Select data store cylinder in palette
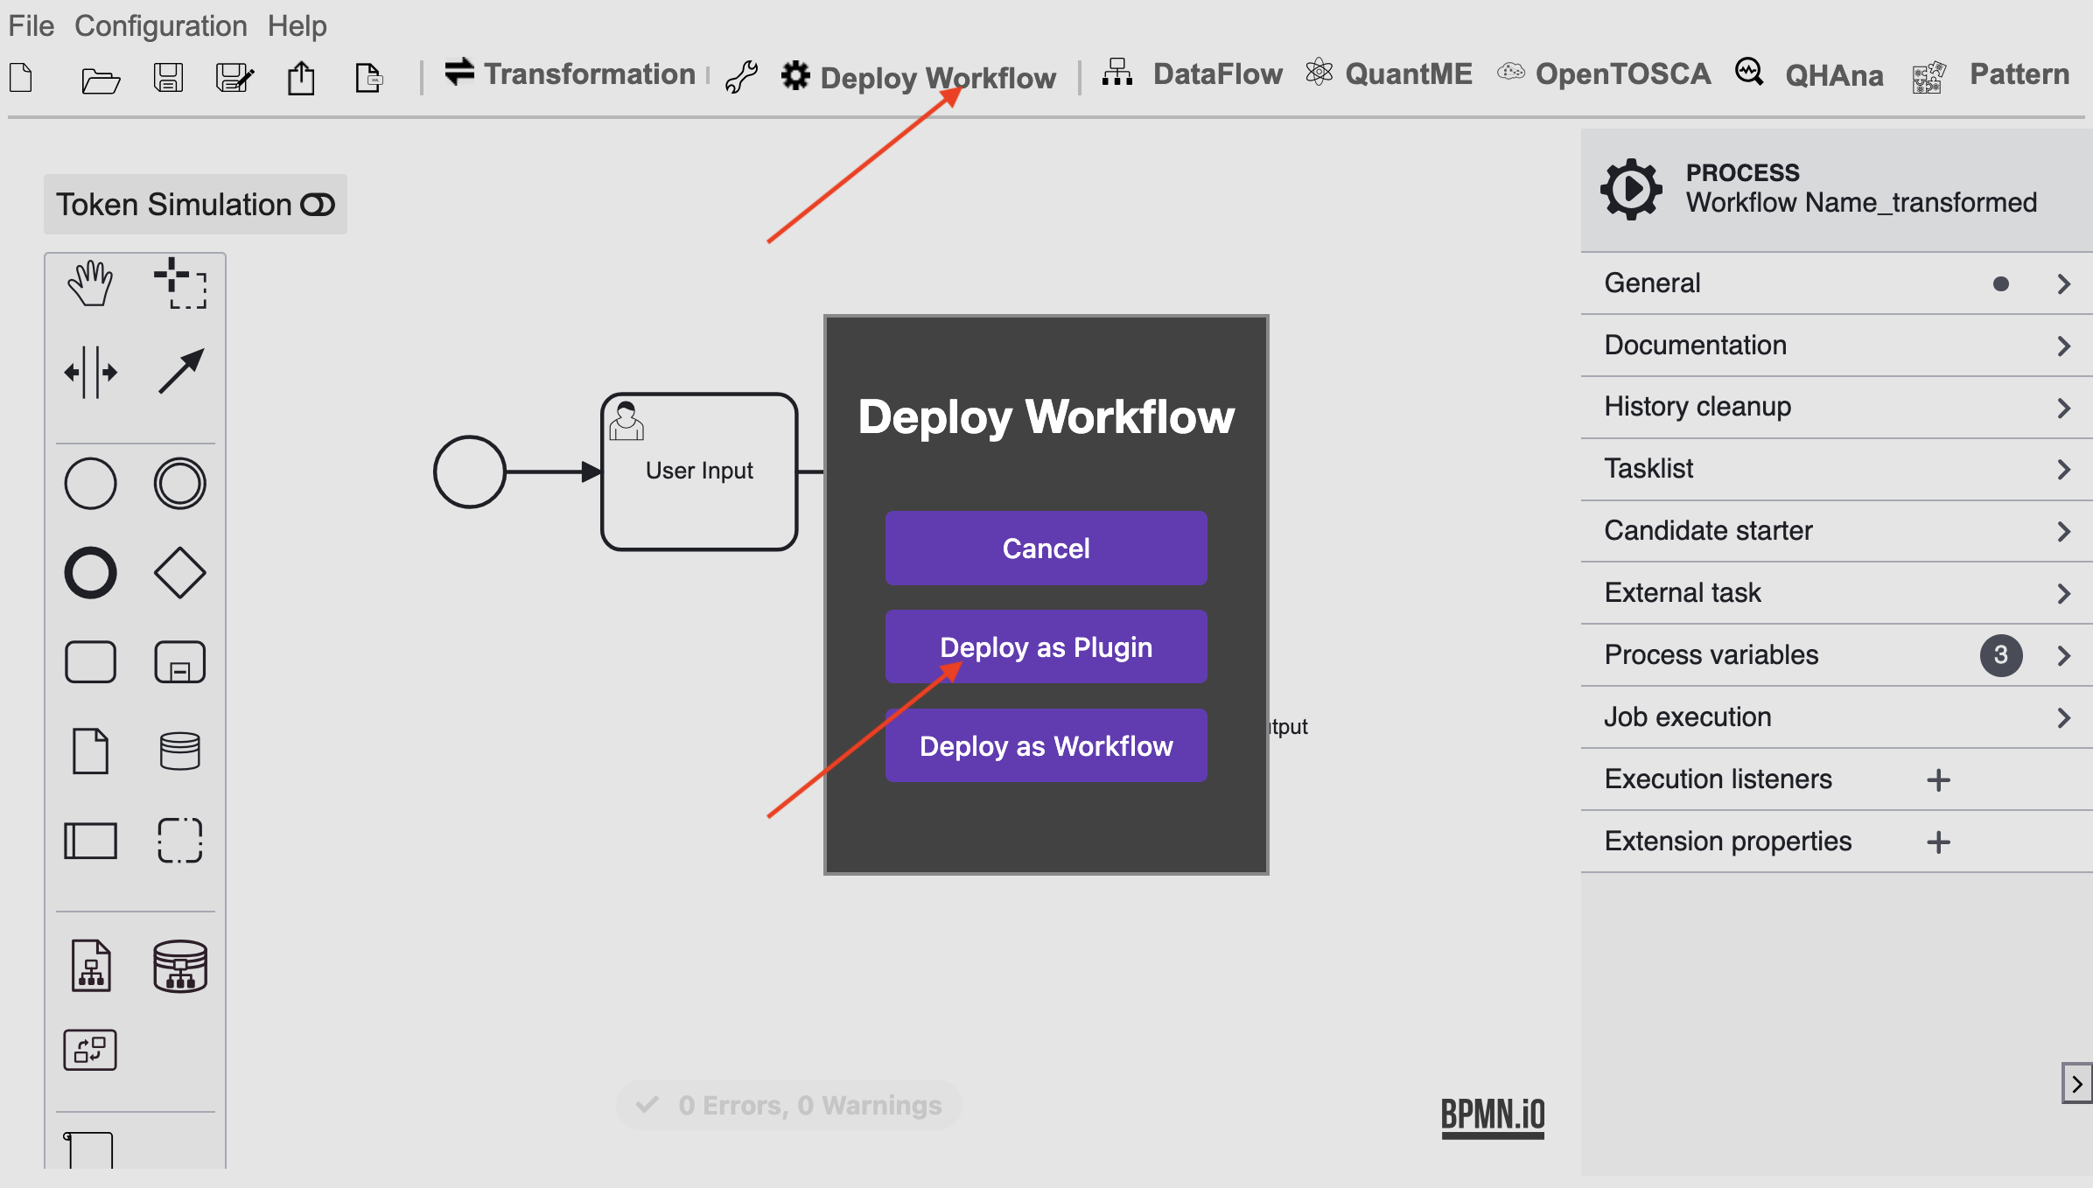 [x=180, y=751]
